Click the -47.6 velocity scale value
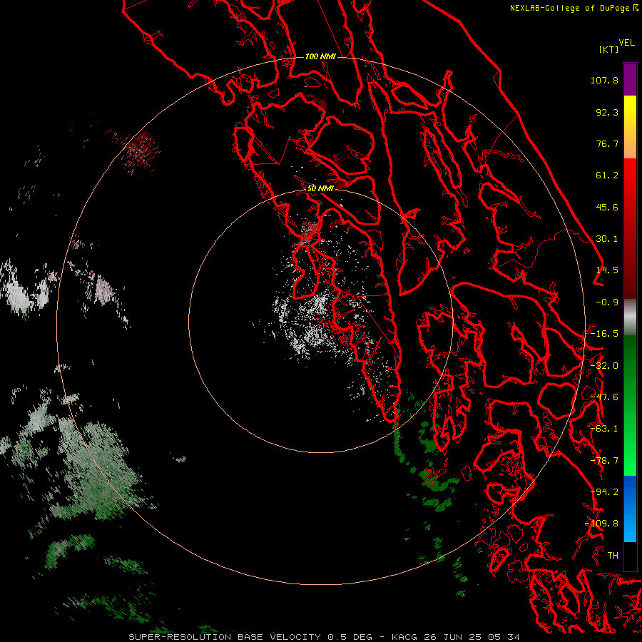The image size is (642, 642). [x=604, y=397]
